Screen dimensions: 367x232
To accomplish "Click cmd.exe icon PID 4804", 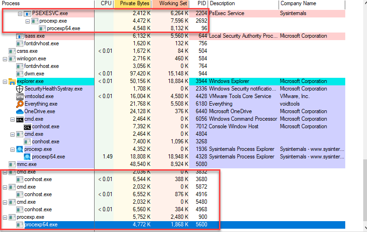I will click(x=20, y=134).
